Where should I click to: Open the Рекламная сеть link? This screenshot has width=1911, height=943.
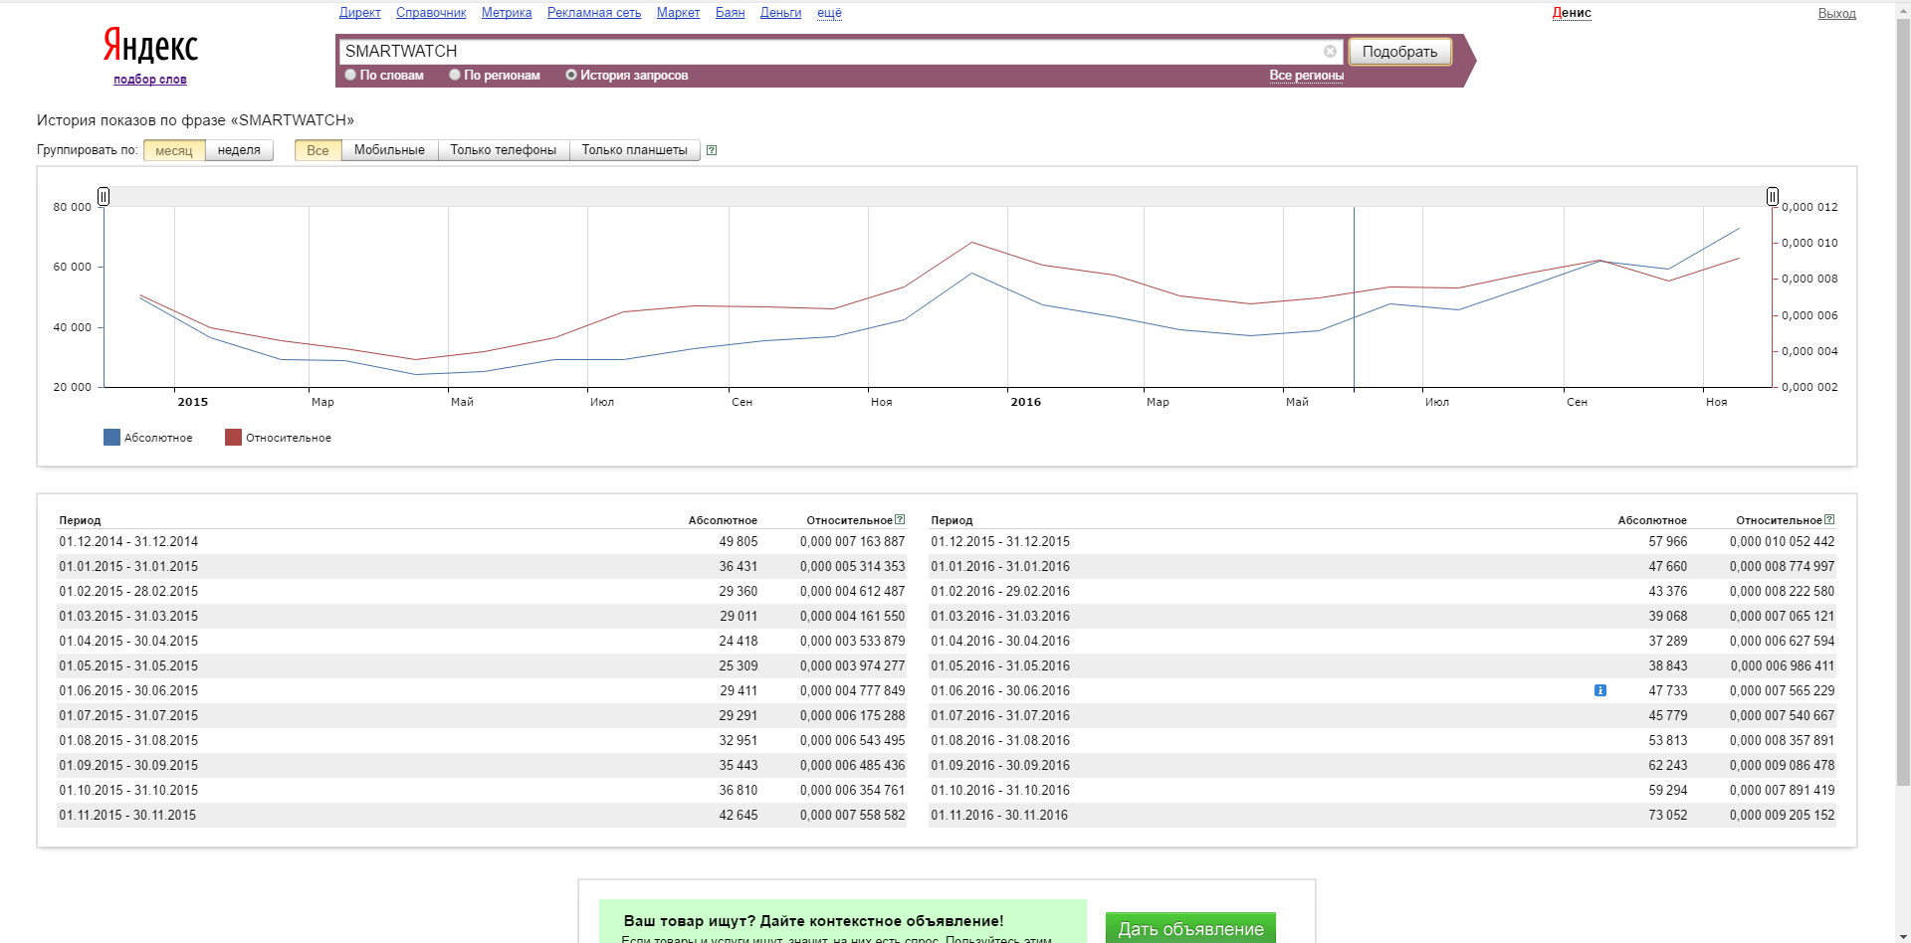tap(594, 13)
